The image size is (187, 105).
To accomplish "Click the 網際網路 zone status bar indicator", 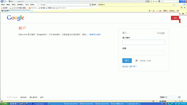I will (x=163, y=101).
